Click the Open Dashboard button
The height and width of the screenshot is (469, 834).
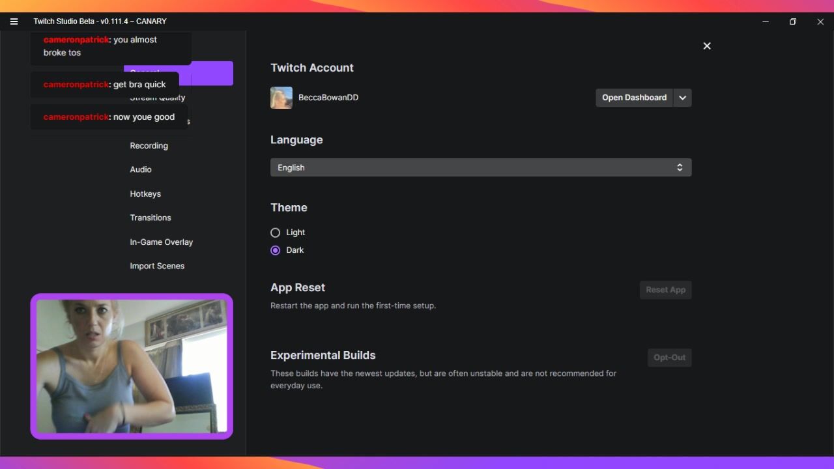pos(634,98)
